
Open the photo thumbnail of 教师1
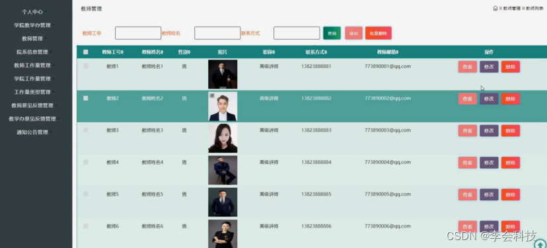point(223,74)
